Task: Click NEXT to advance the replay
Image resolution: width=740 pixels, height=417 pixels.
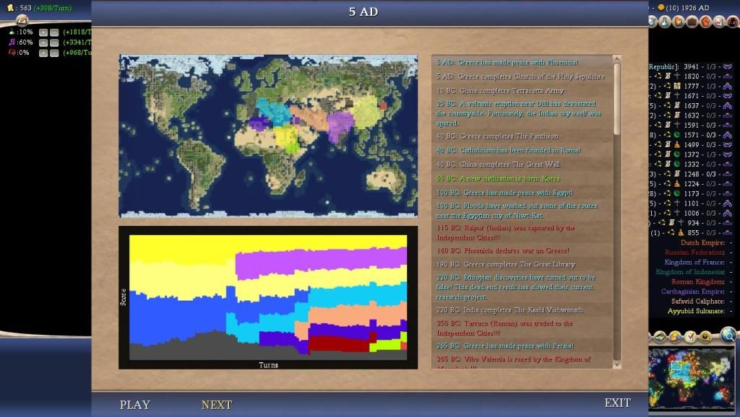Action: (x=217, y=405)
